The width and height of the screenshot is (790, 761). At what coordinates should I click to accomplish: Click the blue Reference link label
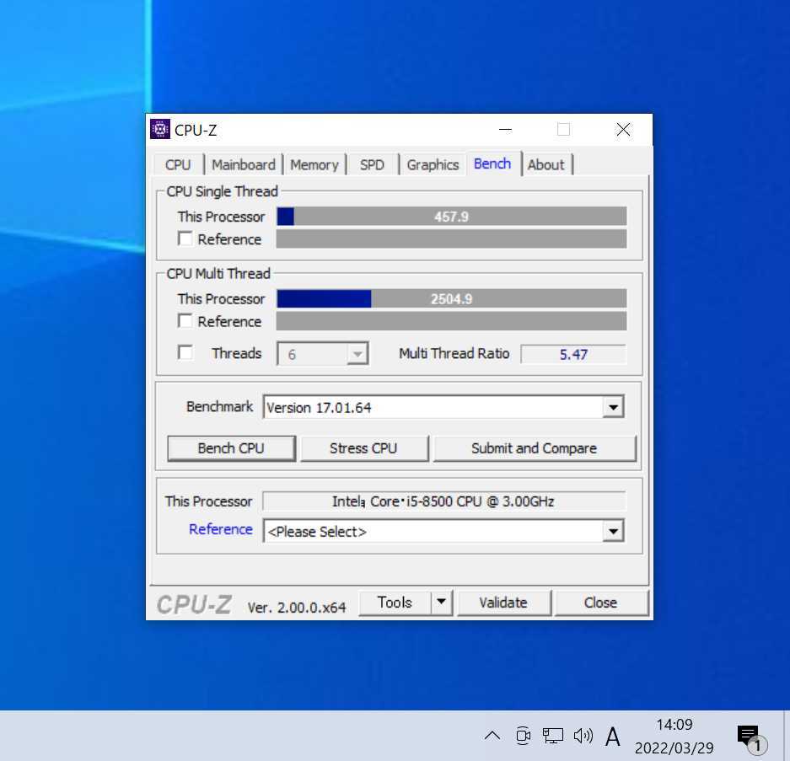tap(221, 529)
